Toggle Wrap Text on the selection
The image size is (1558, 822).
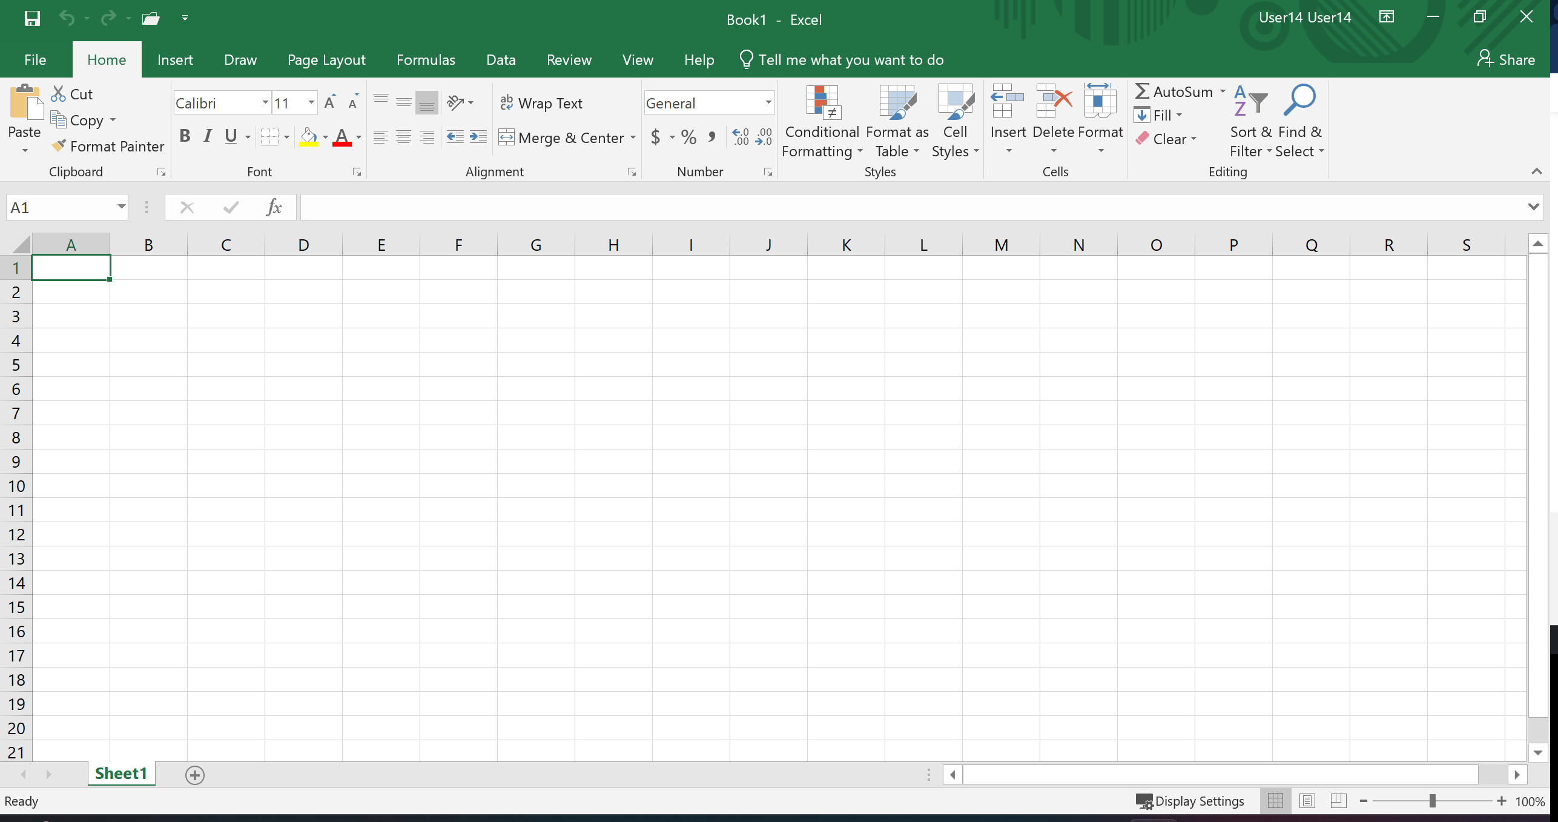tap(542, 103)
